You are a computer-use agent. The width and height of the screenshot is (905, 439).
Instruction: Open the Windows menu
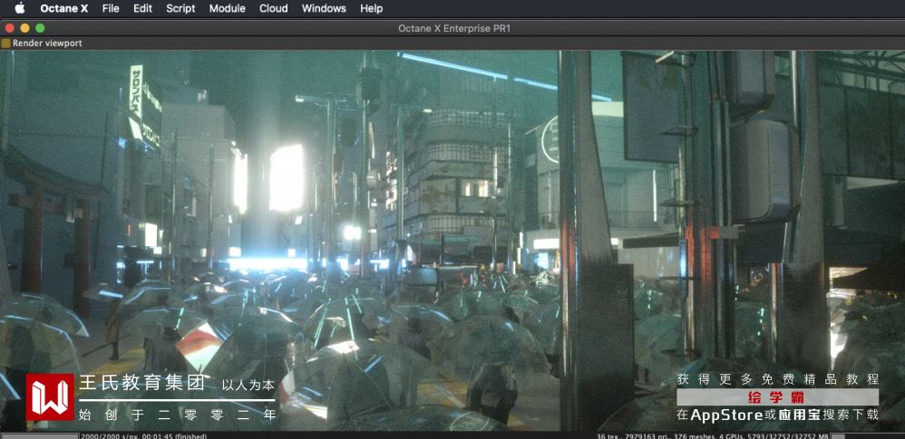pos(324,9)
